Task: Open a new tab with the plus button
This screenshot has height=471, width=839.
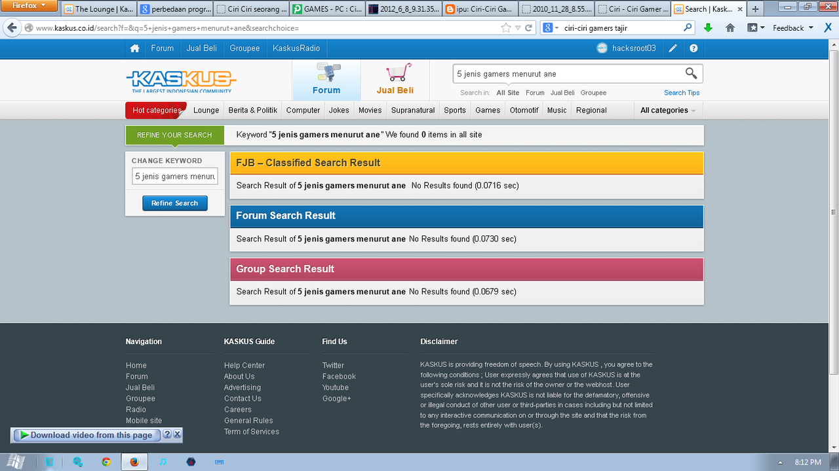Action: coord(755,9)
